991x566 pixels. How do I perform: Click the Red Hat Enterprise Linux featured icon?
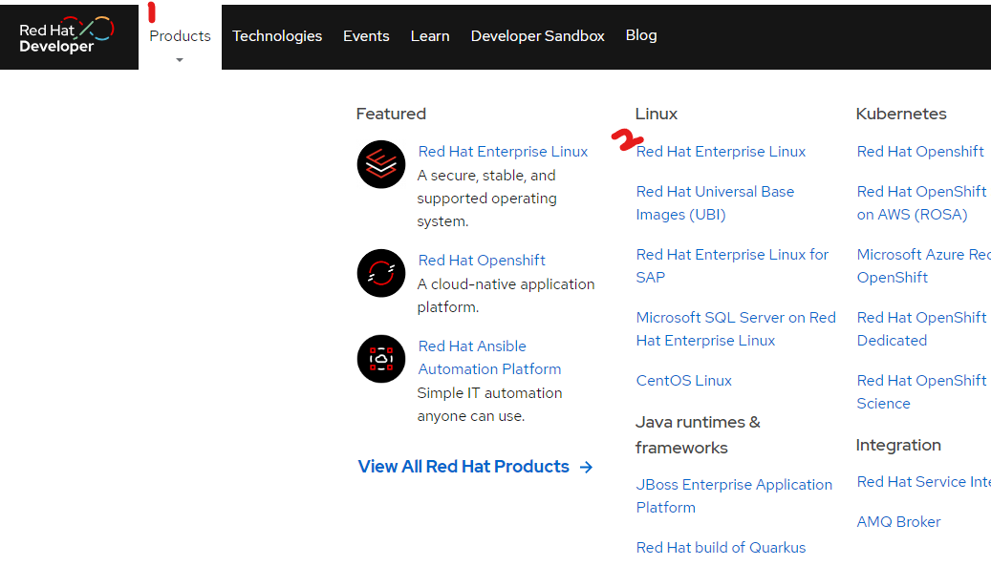[x=381, y=164]
